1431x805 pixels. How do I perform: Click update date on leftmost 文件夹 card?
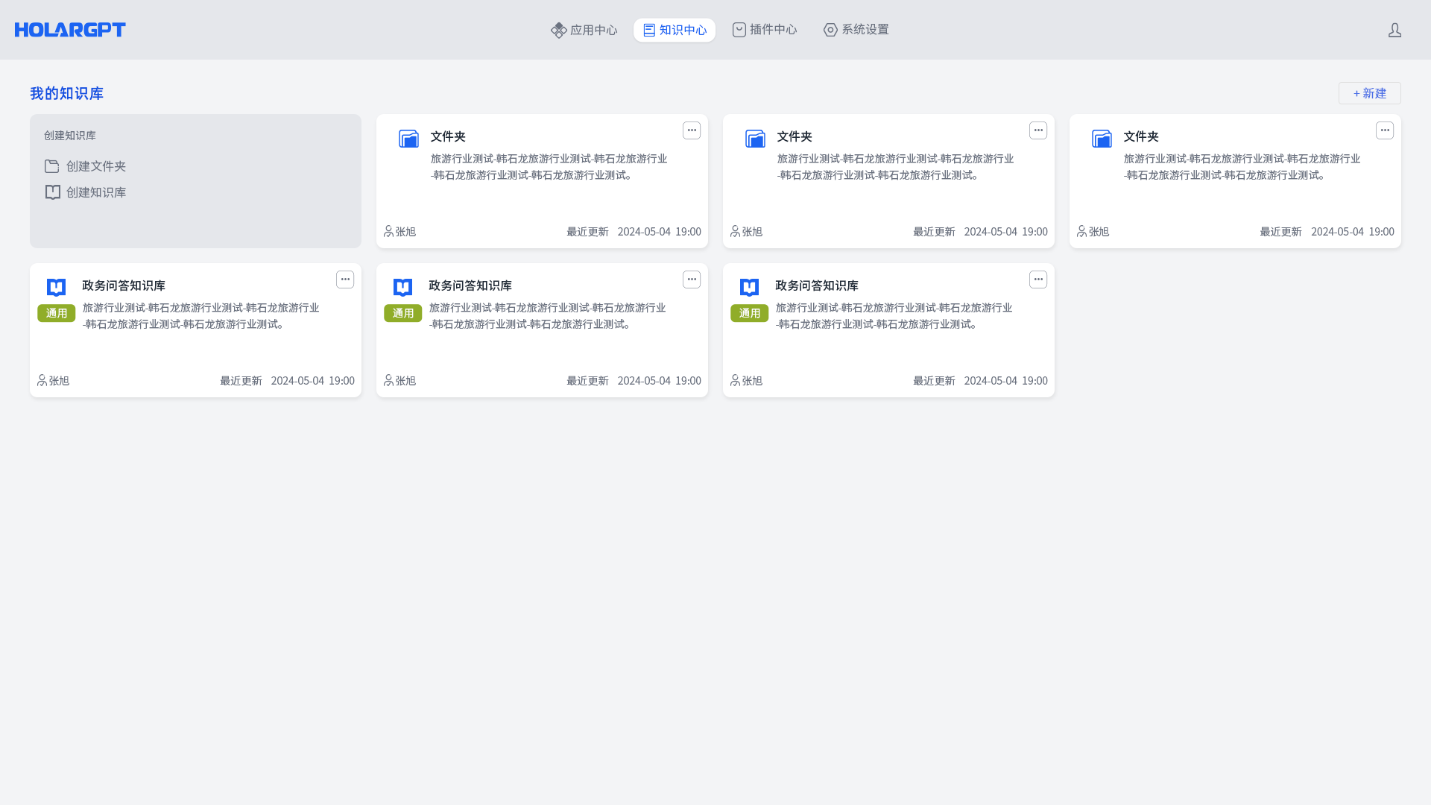[x=659, y=232]
